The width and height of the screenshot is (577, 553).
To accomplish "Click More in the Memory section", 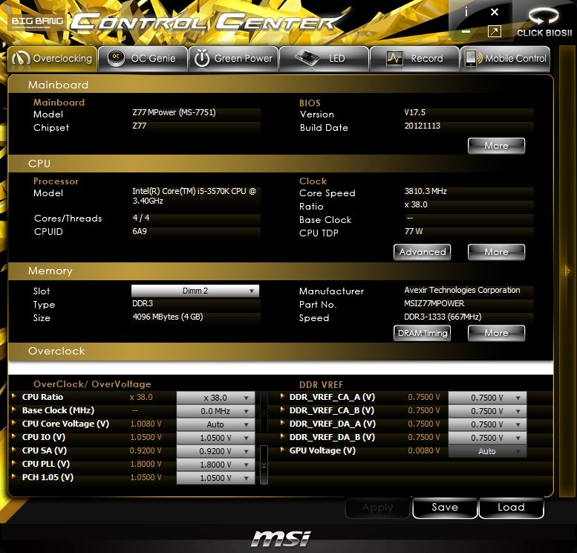I will pyautogui.click(x=496, y=333).
